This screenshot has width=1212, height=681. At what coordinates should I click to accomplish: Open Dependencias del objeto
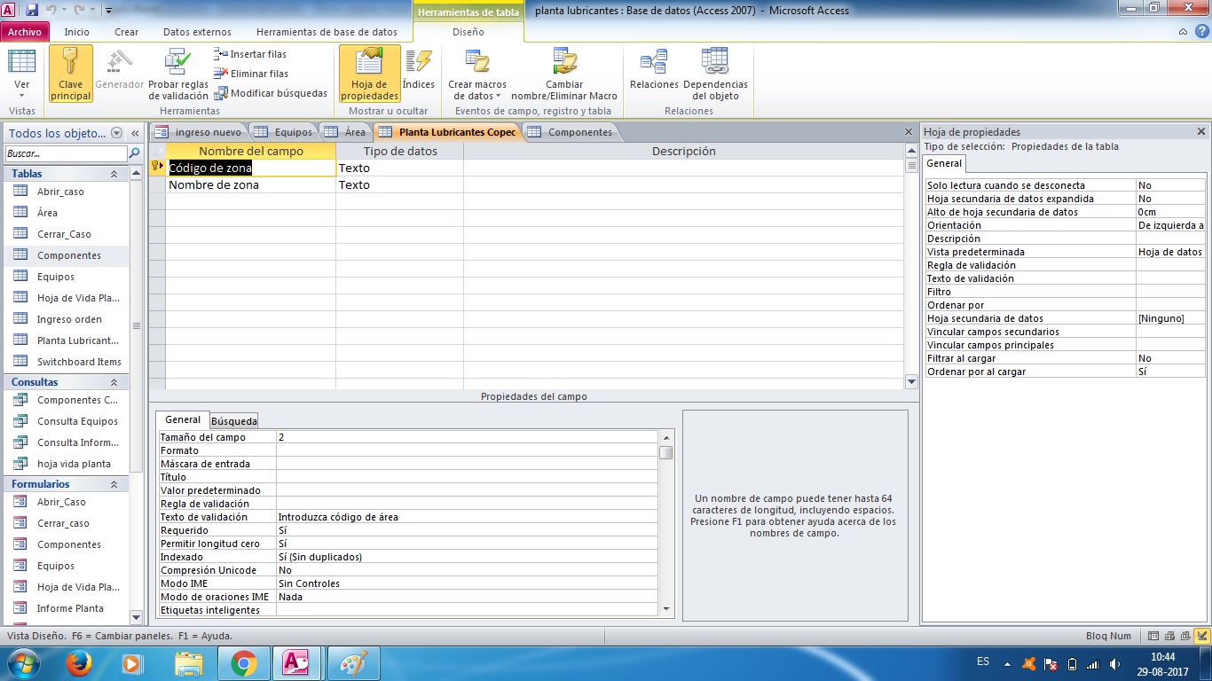(x=715, y=74)
